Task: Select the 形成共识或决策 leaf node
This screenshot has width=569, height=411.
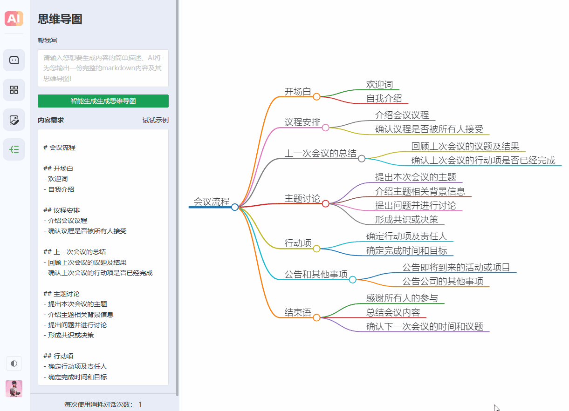Action: tap(407, 219)
